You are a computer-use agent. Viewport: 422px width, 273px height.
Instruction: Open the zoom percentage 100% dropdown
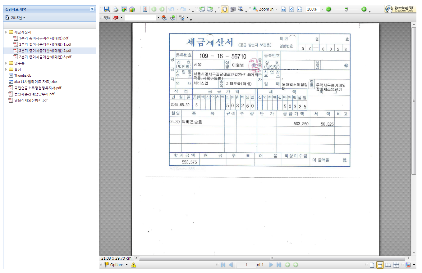tap(323, 9)
